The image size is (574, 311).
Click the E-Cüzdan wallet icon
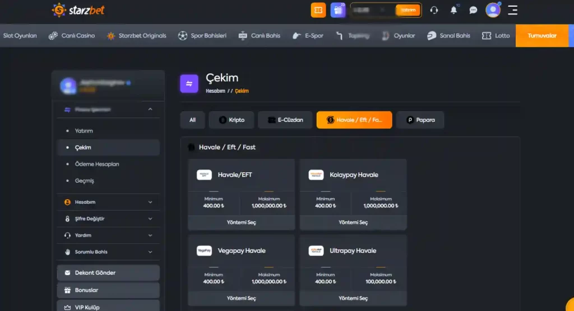[x=272, y=120]
